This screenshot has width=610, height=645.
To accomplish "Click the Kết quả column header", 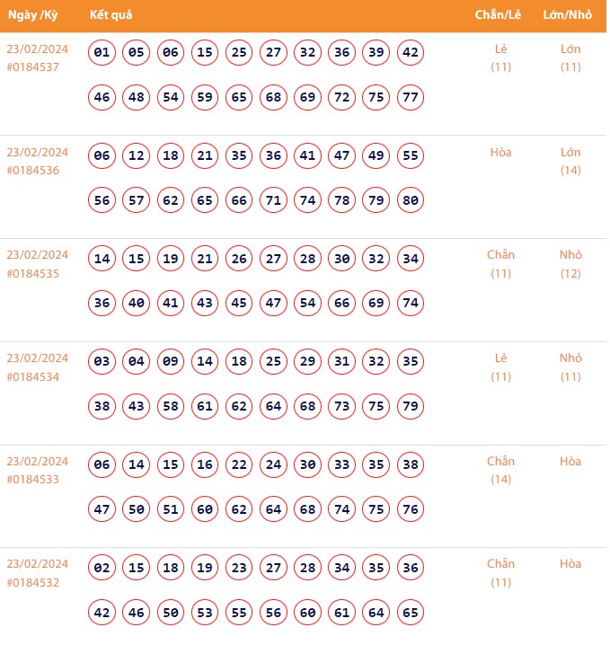I will tap(112, 16).
